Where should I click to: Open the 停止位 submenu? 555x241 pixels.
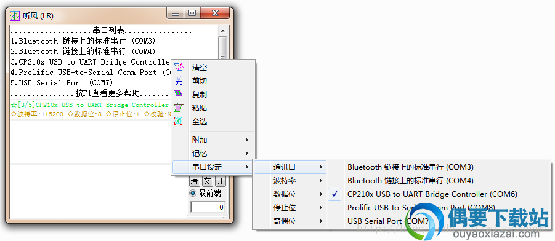pyautogui.click(x=290, y=207)
